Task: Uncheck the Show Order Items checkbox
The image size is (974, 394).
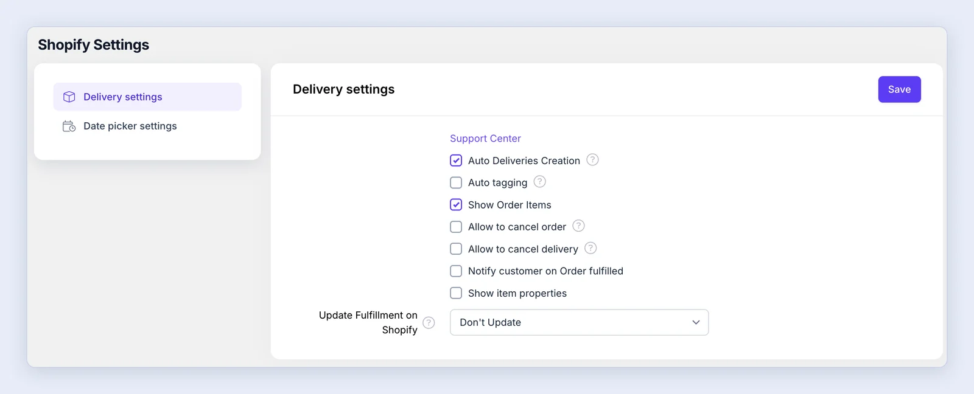Action: coord(456,205)
